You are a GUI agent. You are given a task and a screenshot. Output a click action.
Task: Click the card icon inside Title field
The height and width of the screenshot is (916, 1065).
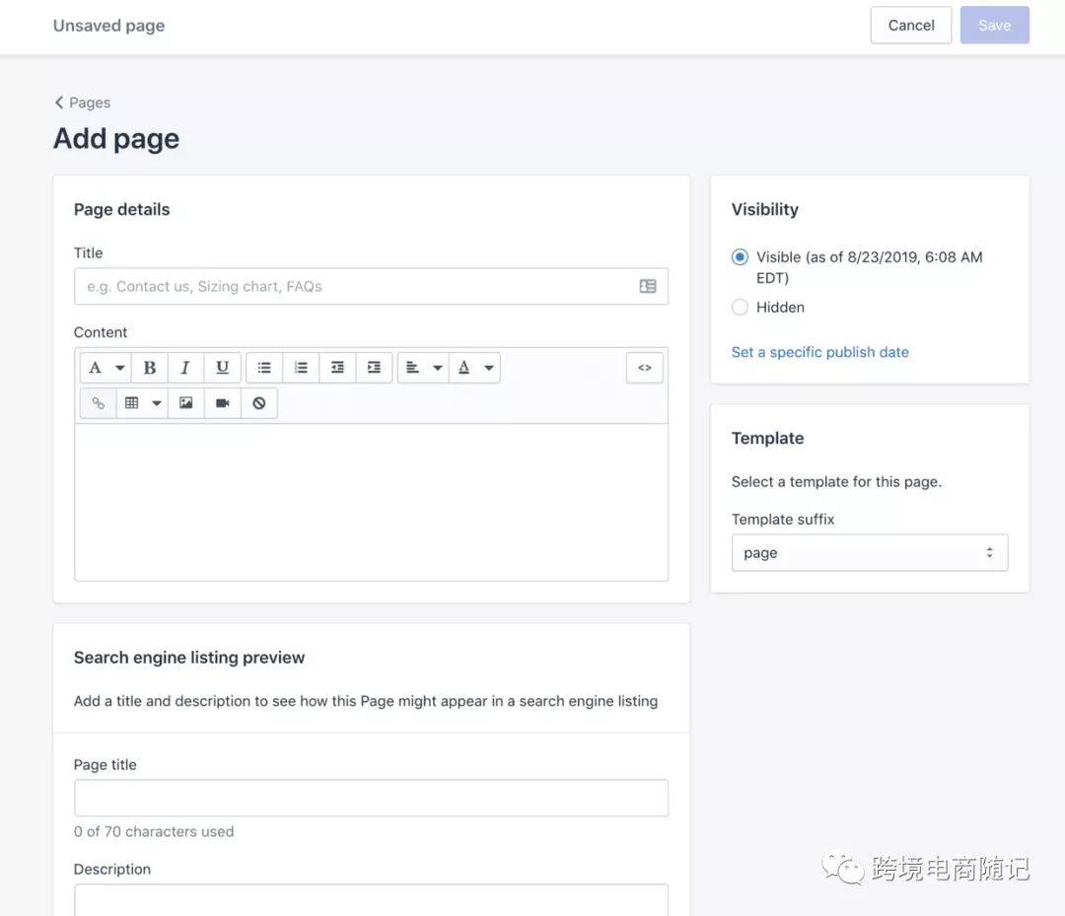648,287
